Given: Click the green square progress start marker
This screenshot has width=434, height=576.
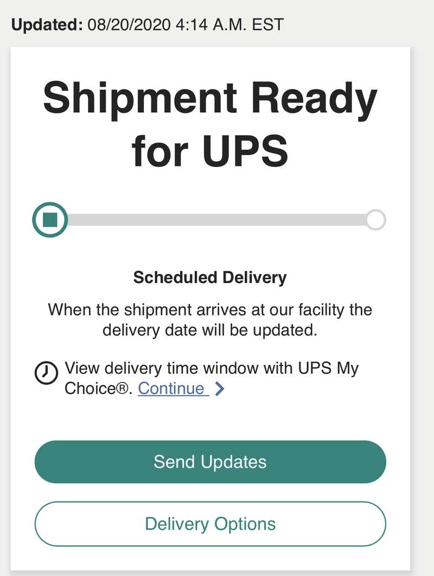Looking at the screenshot, I should (x=50, y=220).
